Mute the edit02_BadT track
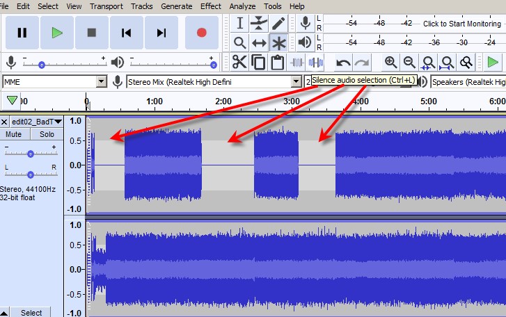 [x=14, y=134]
